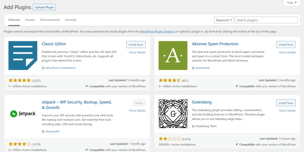Click Classic Editor's five-star rating

click(x=20, y=80)
